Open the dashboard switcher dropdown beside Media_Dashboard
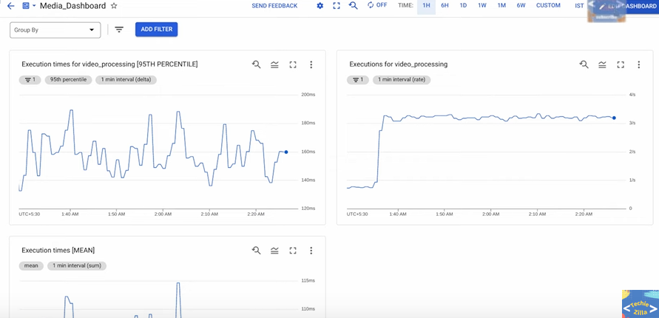The width and height of the screenshot is (659, 318). pos(29,6)
